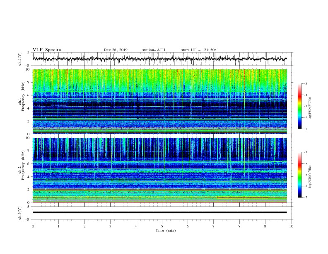
Task: Click the "8" kHz tick on ch.1 spectrogram
Action: pos(29,82)
